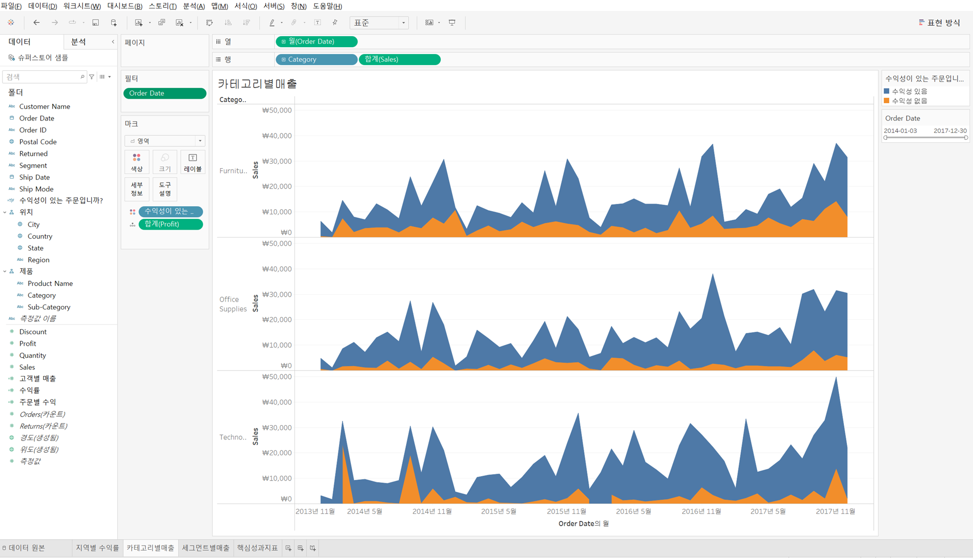This screenshot has width=973, height=558.
Task: Collapse the 제품 hierarchy
Action: (x=5, y=271)
